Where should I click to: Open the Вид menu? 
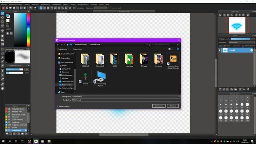pos(73,4)
